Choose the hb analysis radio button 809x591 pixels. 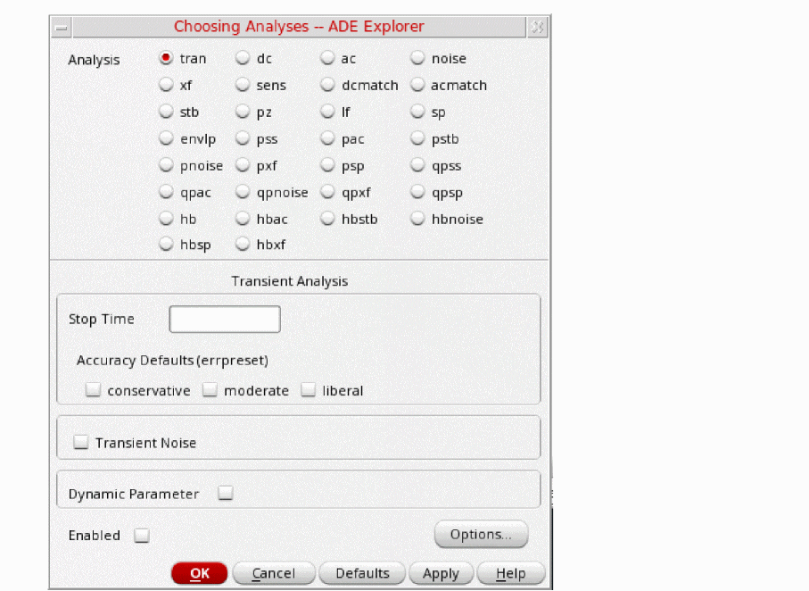tap(166, 219)
